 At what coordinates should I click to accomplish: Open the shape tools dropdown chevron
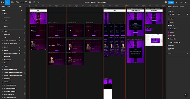(18, 2)
